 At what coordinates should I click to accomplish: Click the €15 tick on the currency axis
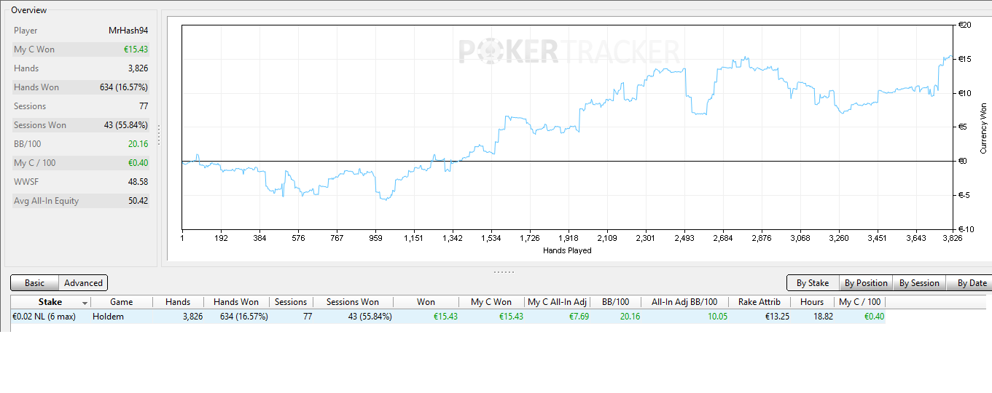[x=964, y=59]
